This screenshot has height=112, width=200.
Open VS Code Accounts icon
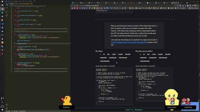coord(7,105)
